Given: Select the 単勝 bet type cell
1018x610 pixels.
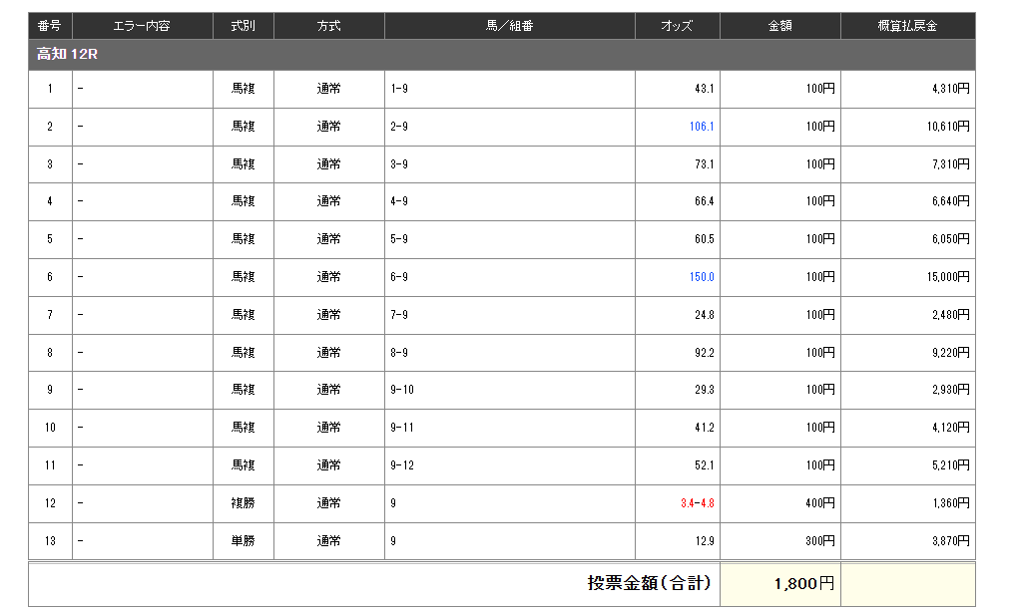Looking at the screenshot, I should click(244, 541).
